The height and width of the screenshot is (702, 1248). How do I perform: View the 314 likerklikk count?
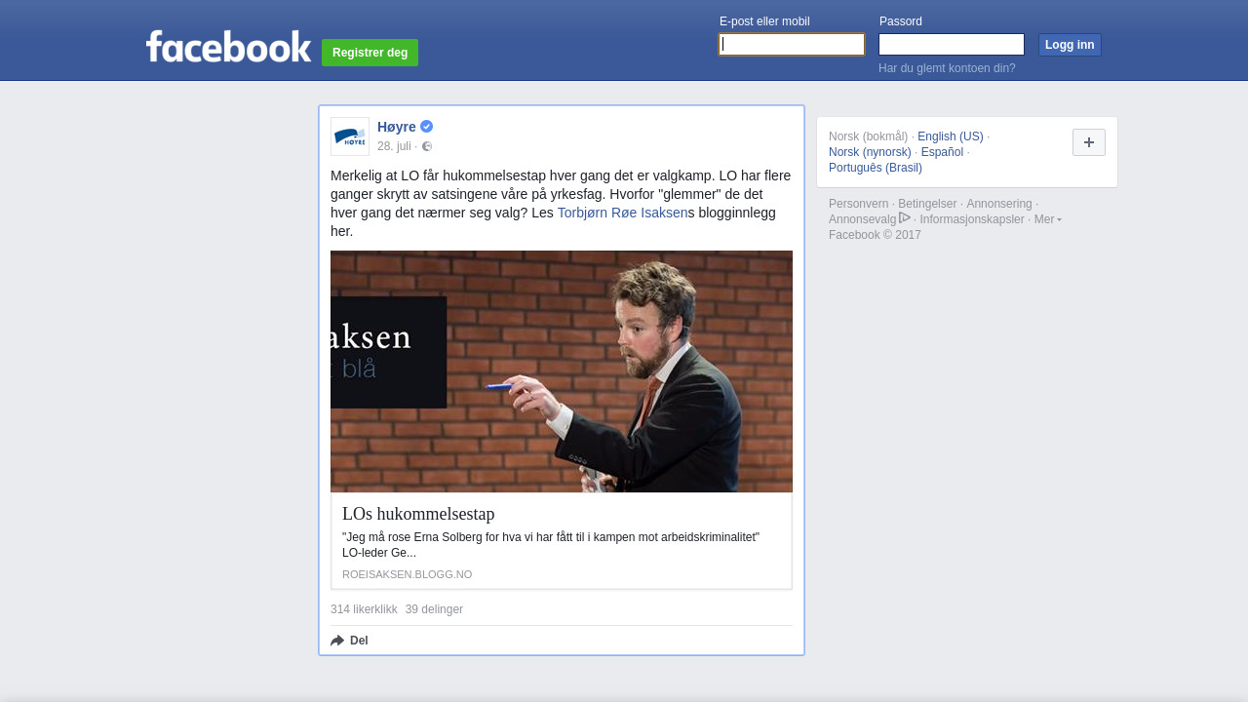pyautogui.click(x=364, y=609)
